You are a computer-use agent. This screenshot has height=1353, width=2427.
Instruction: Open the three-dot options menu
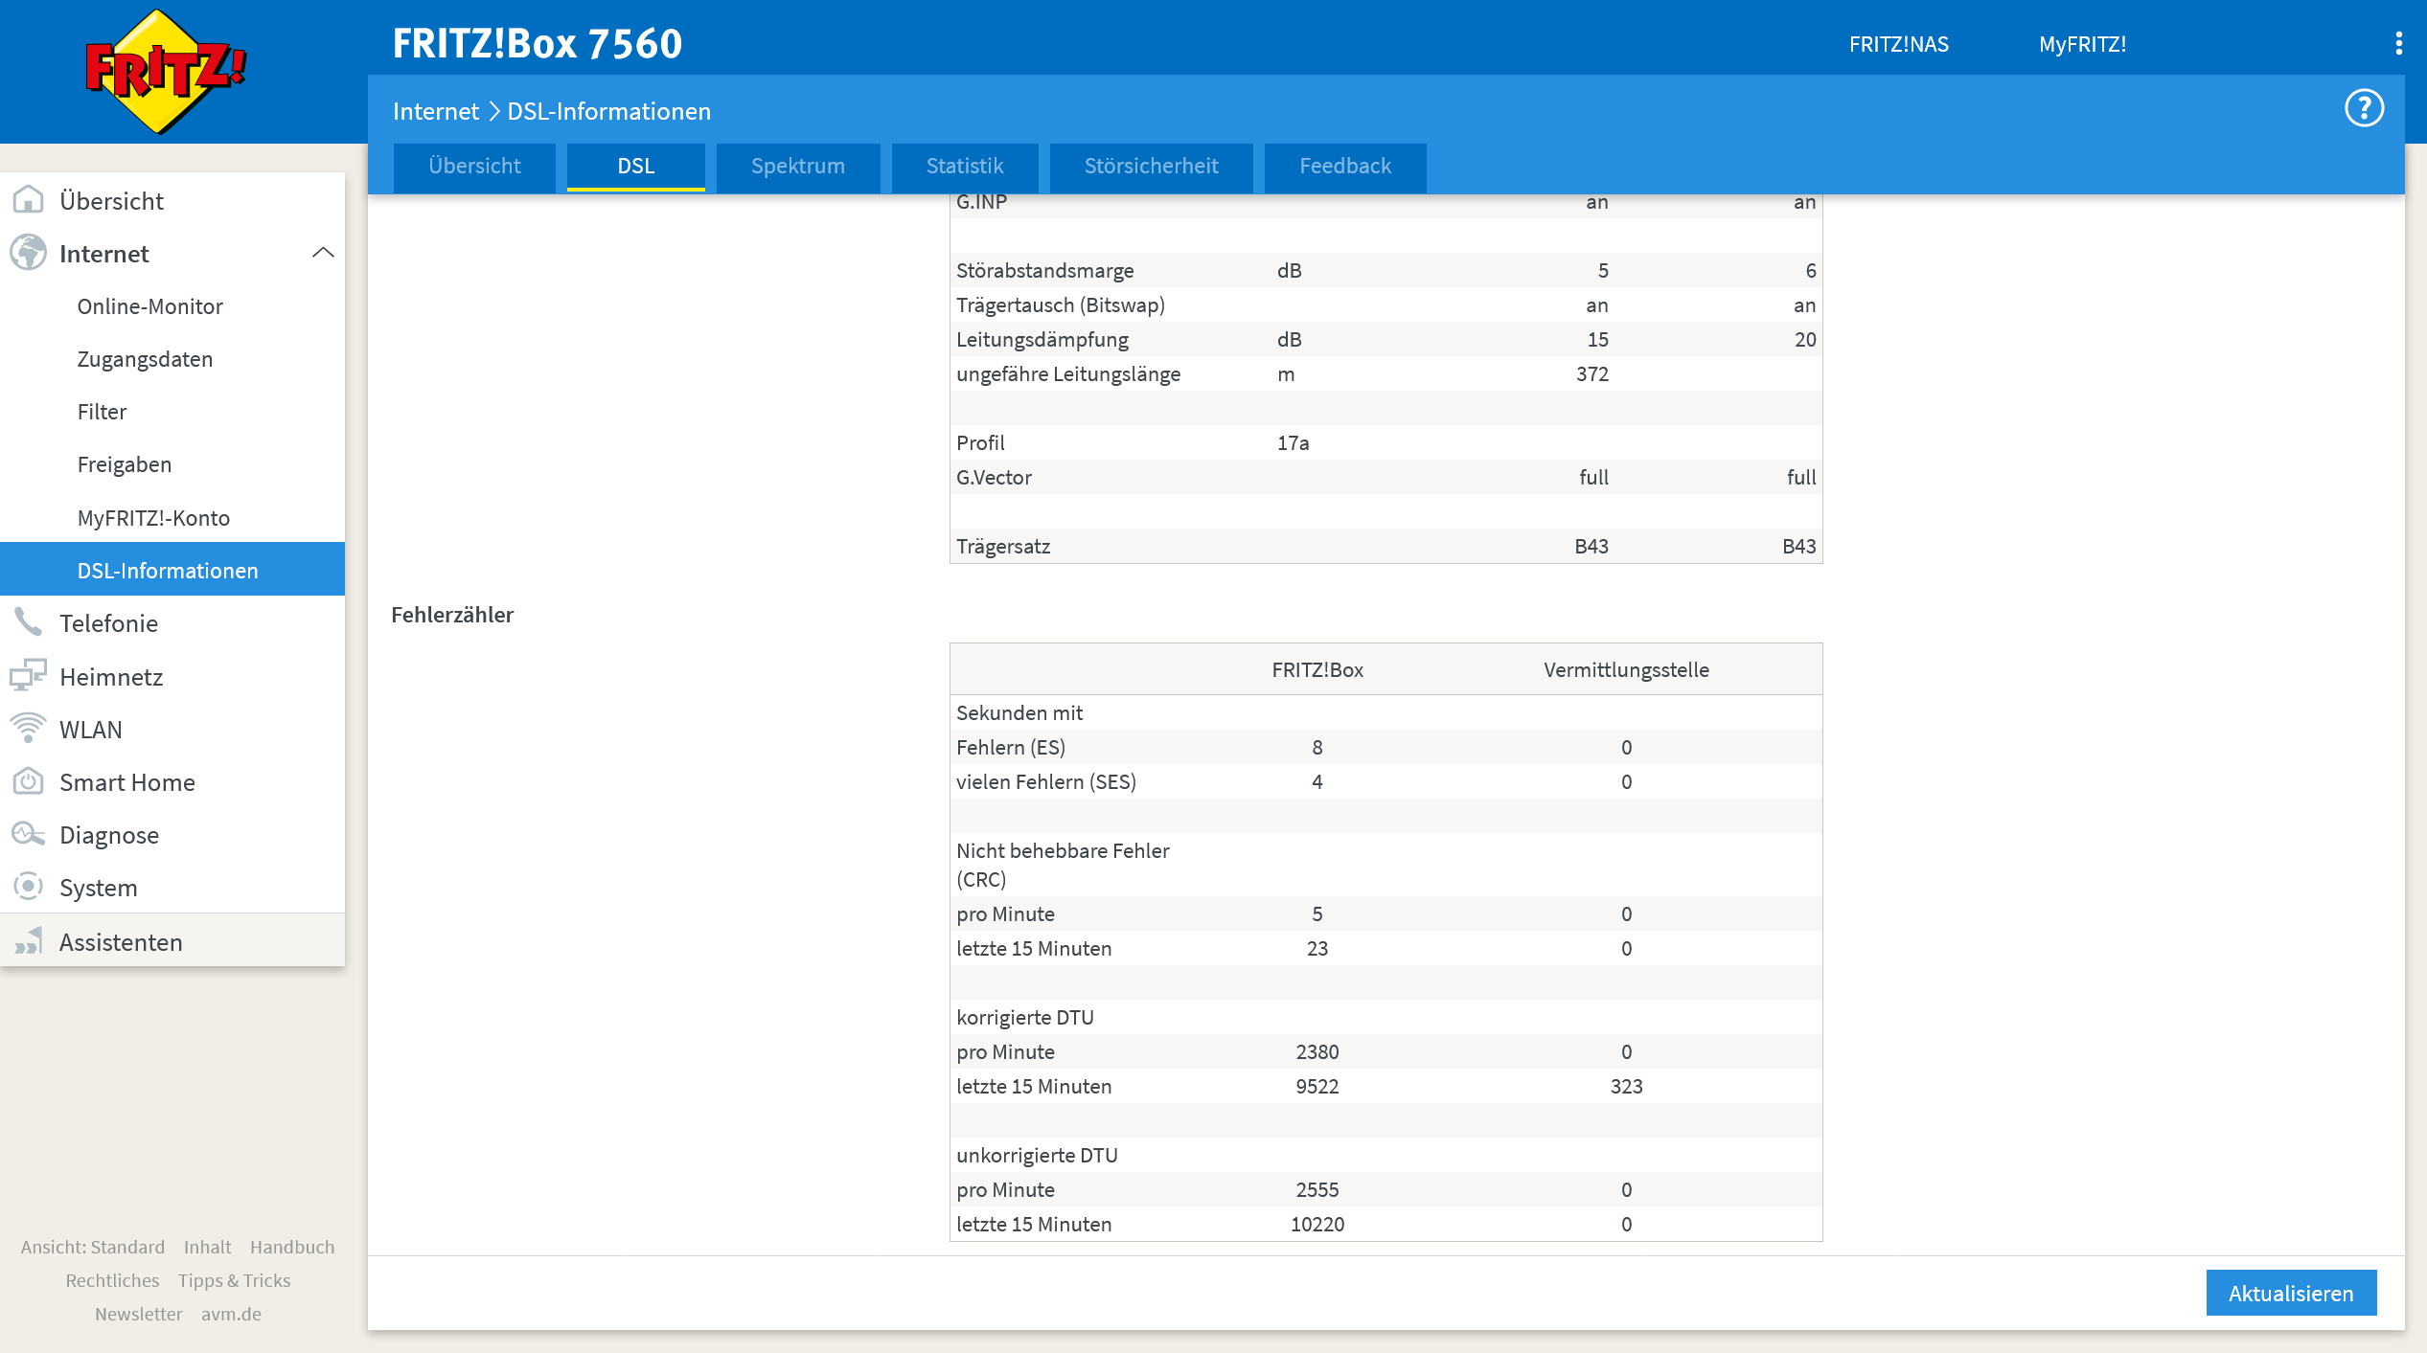2398,44
